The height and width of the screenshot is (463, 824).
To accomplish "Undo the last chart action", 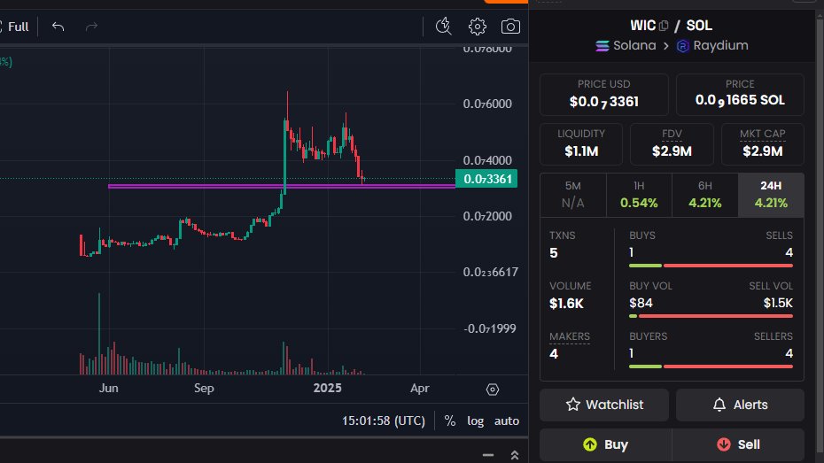I will [58, 27].
